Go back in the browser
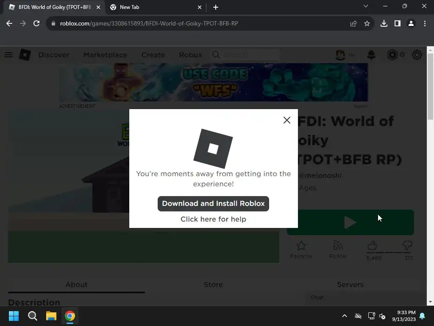The width and height of the screenshot is (434, 326). point(9,24)
